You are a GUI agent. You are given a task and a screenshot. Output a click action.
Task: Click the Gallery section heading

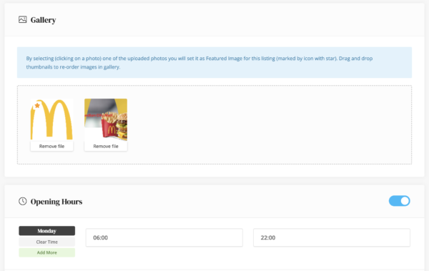(43, 20)
